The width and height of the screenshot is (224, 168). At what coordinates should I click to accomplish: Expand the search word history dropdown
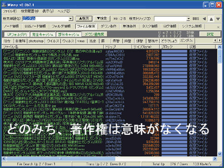tap(71, 19)
